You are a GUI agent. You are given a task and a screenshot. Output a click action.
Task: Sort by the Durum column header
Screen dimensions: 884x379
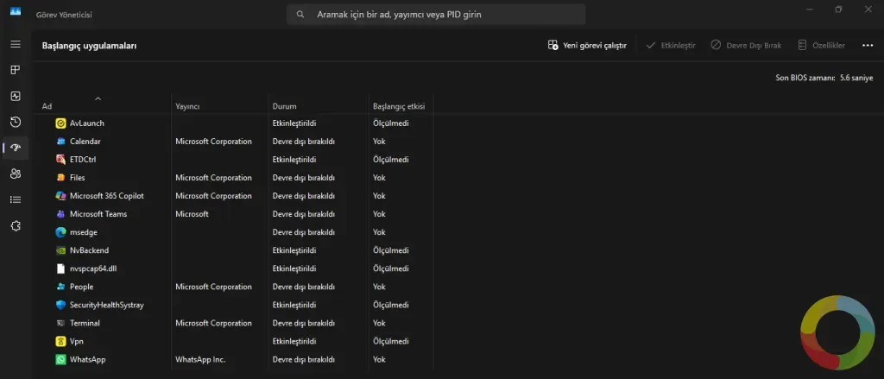[x=284, y=106]
